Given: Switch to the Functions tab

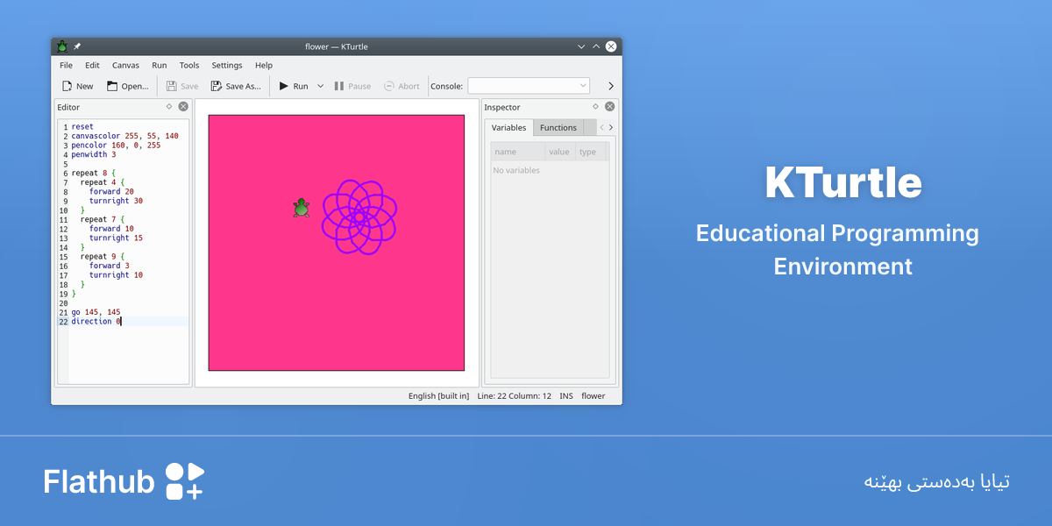Looking at the screenshot, I should point(558,128).
